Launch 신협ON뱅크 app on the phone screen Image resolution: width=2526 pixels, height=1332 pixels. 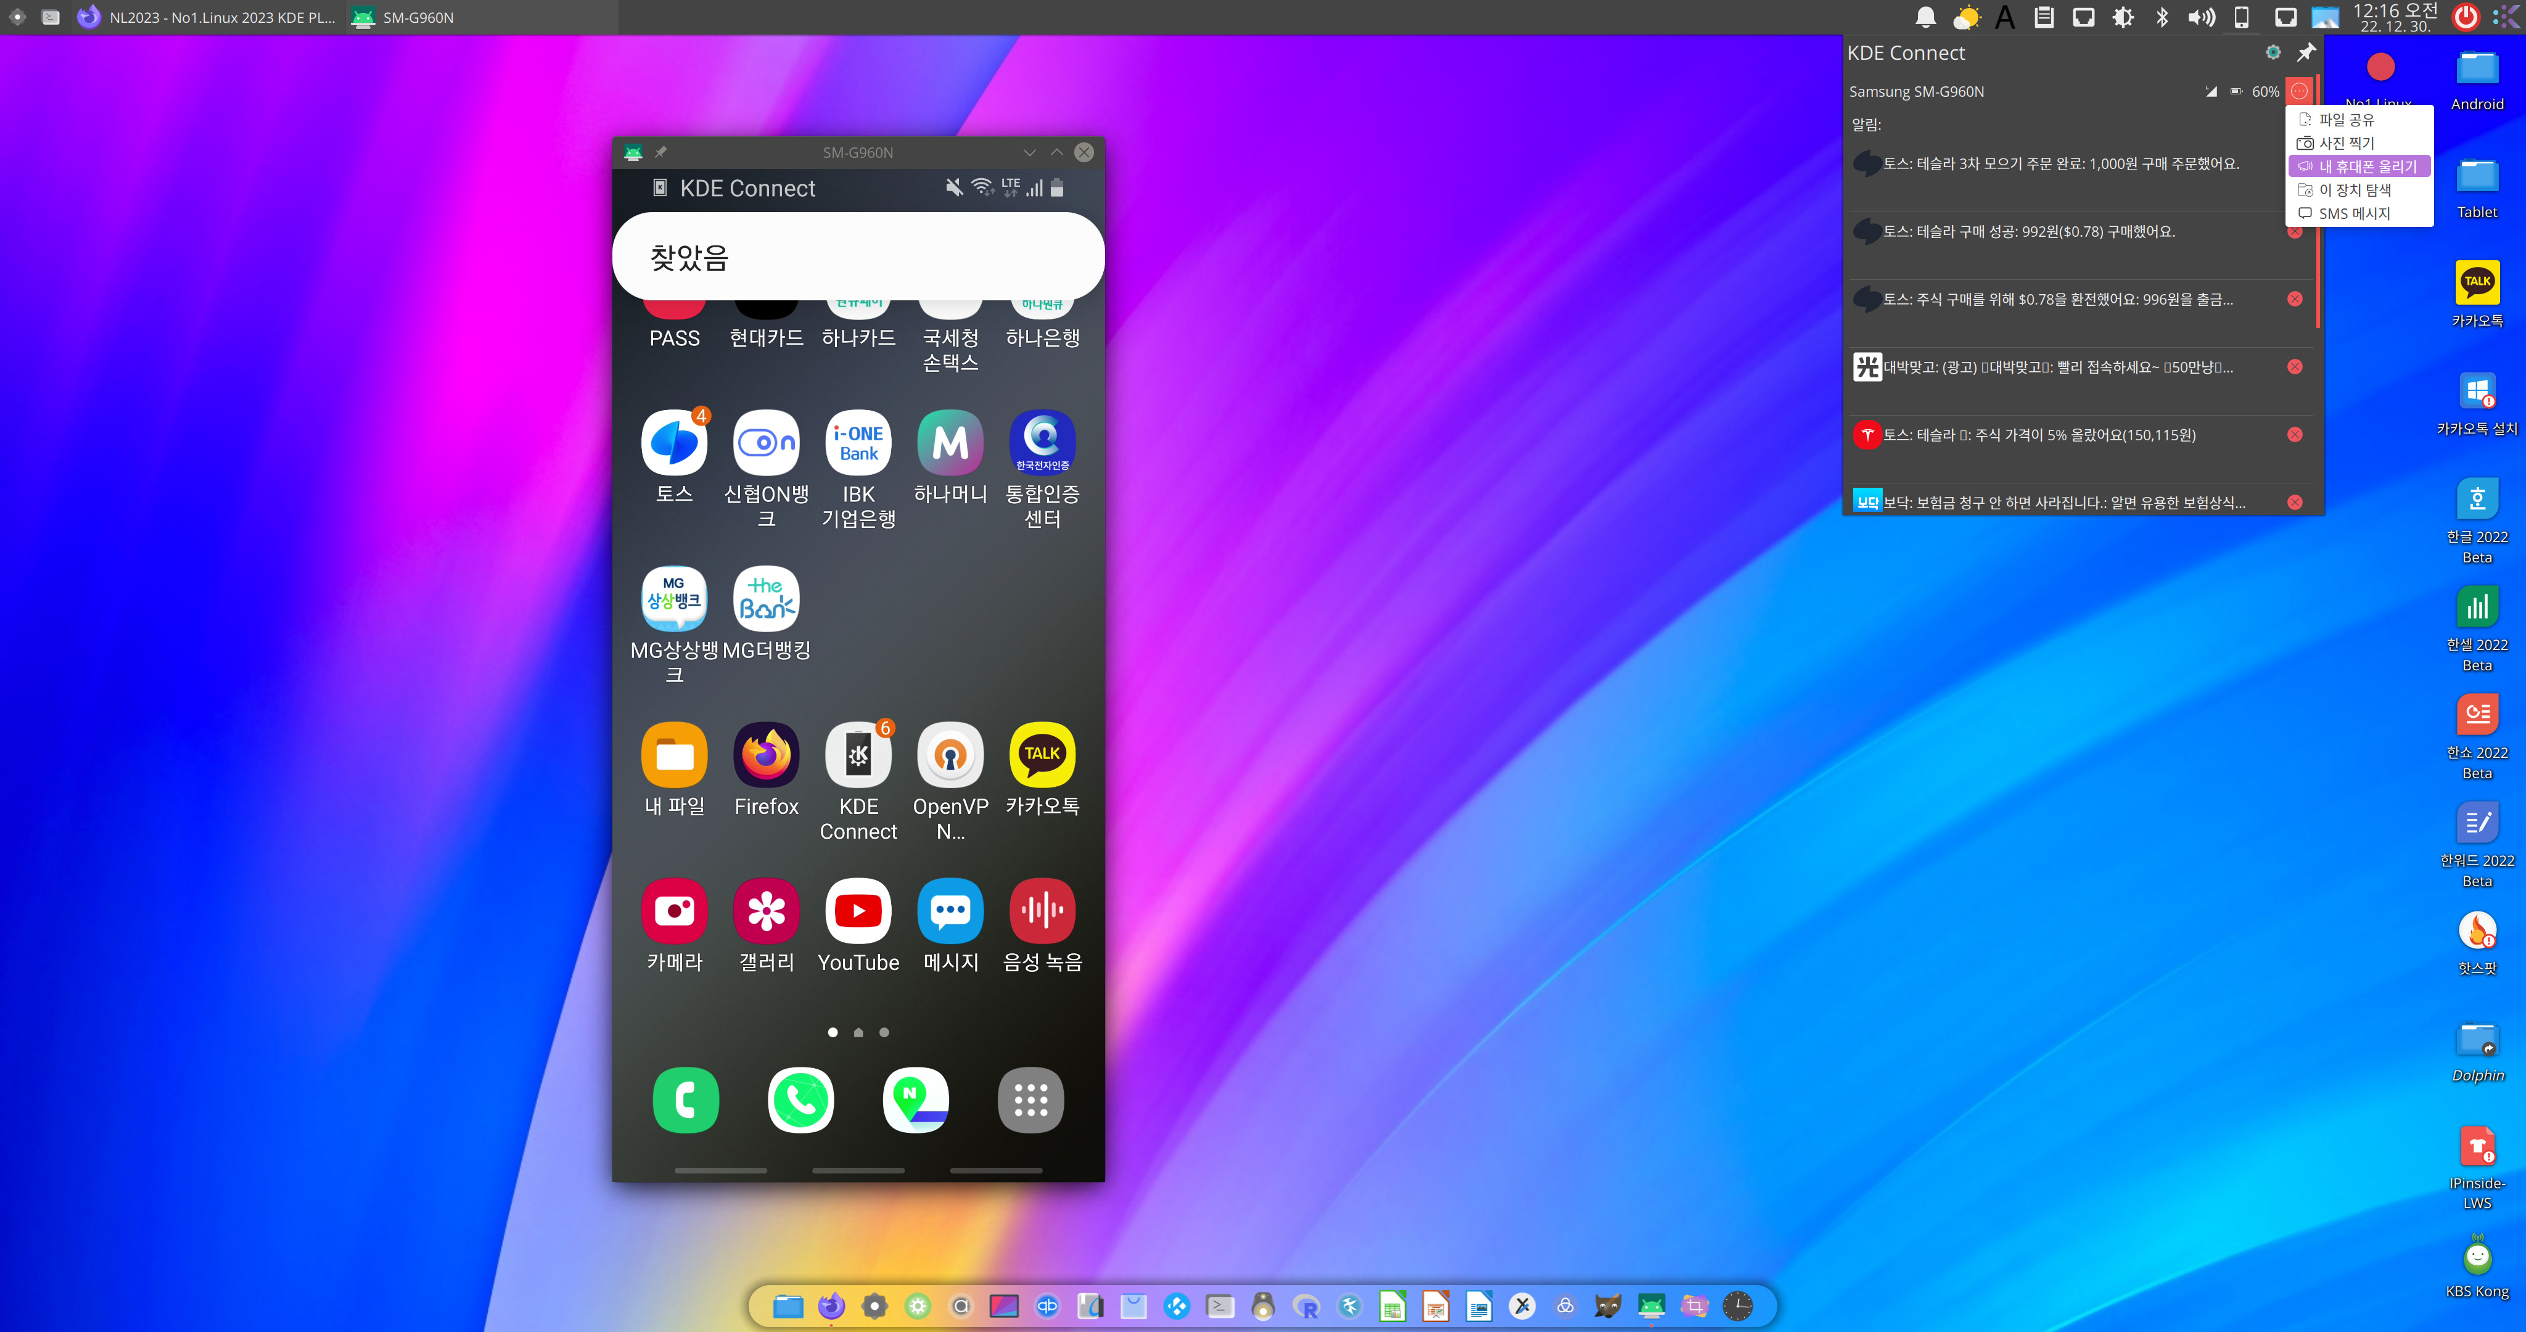tap(766, 442)
